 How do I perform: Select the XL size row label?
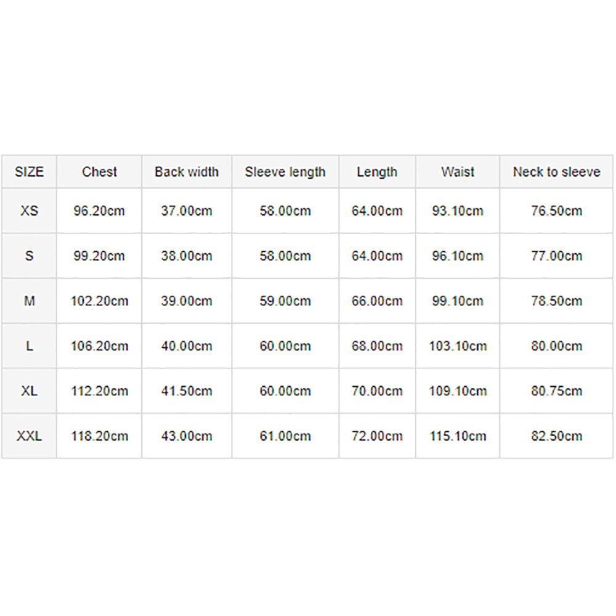[x=29, y=391]
